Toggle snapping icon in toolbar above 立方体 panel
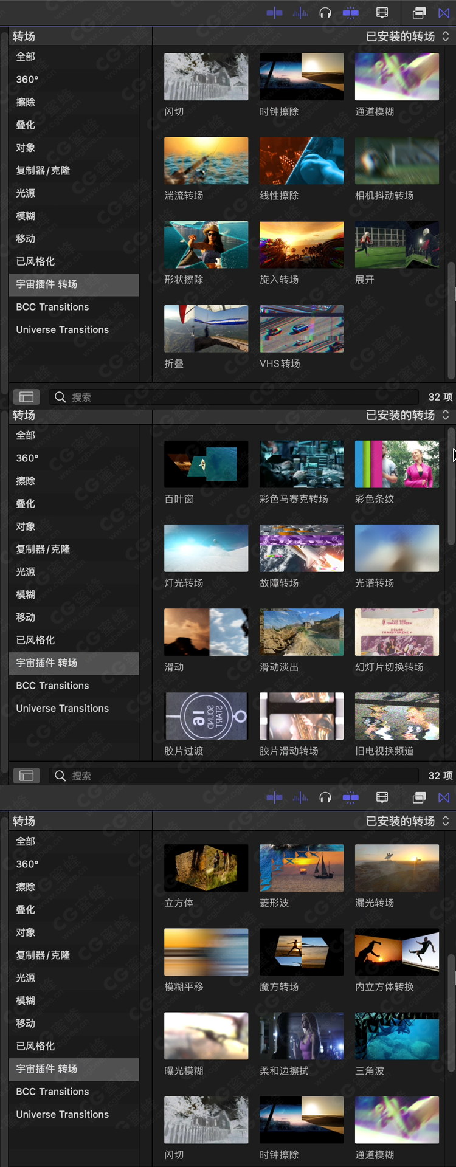Viewport: 456px width, 1167px height. click(x=351, y=797)
